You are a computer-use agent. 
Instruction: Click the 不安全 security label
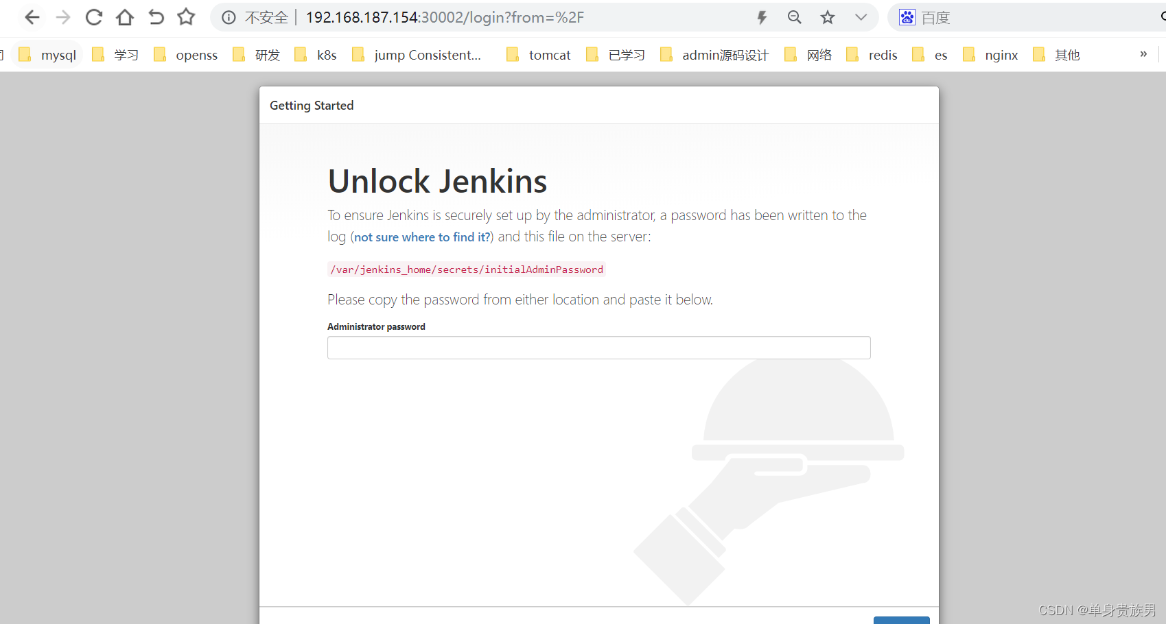[x=266, y=17]
